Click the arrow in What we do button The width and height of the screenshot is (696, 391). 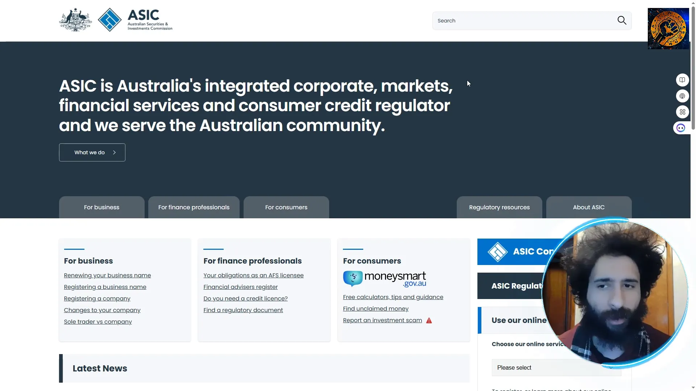pyautogui.click(x=114, y=152)
